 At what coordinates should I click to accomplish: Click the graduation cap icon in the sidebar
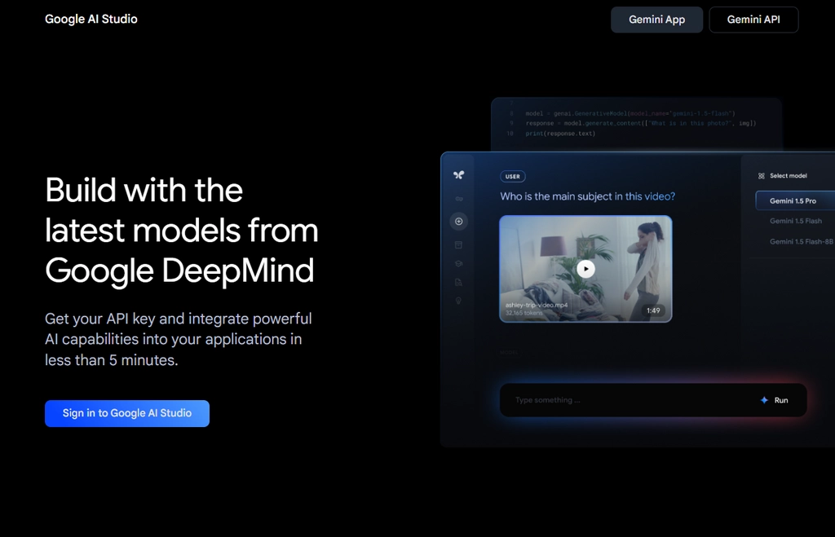tap(458, 263)
